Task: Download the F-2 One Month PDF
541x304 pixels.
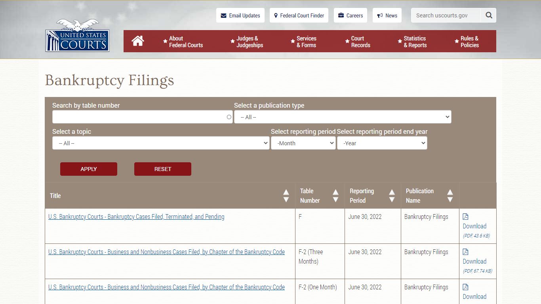Action: (x=474, y=296)
